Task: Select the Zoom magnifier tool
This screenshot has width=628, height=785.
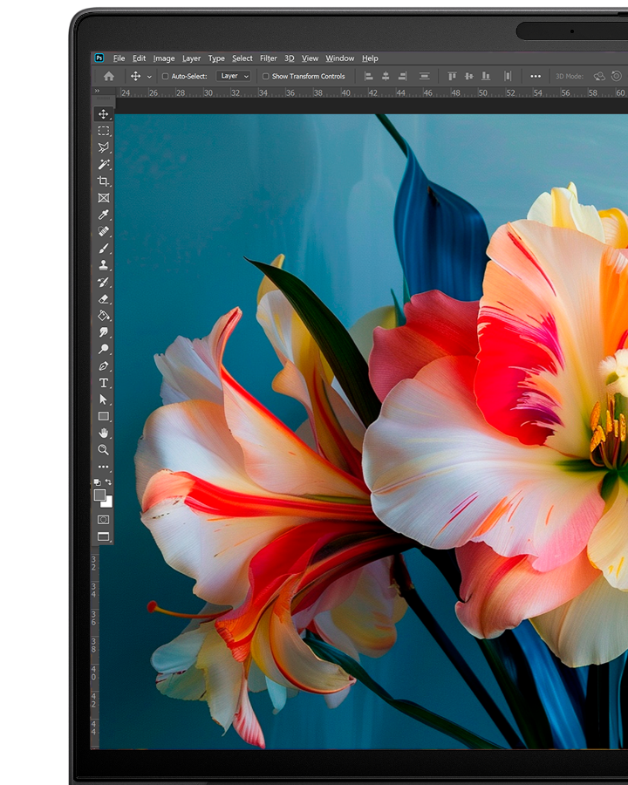Action: [104, 449]
